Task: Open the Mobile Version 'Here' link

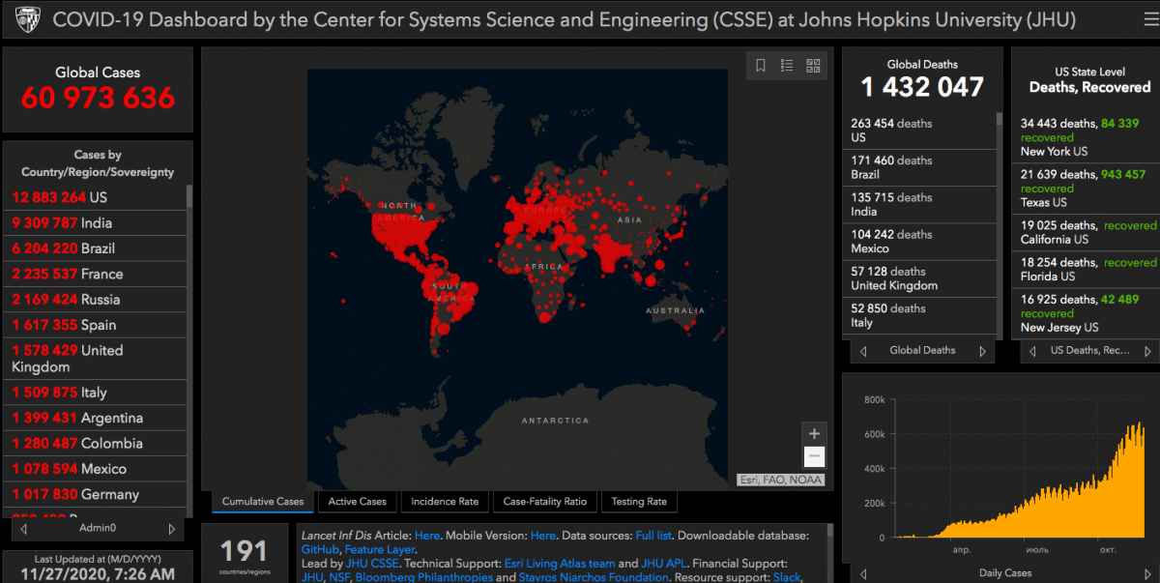Action: 543,536
